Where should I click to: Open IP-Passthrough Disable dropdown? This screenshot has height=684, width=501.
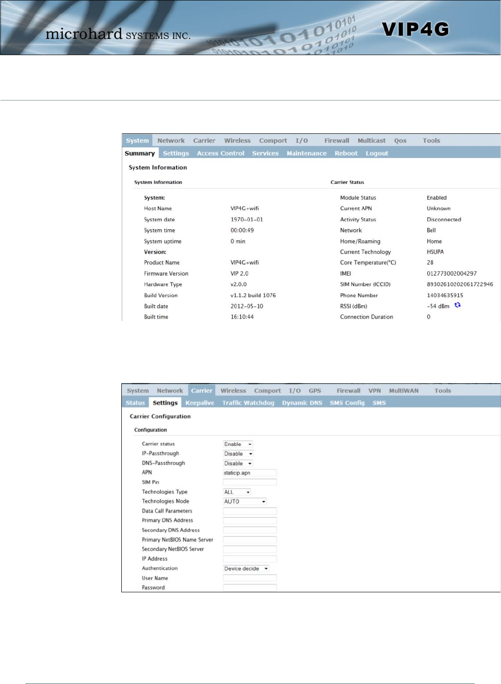point(238,454)
